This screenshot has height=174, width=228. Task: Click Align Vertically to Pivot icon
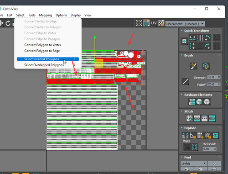[192, 46]
